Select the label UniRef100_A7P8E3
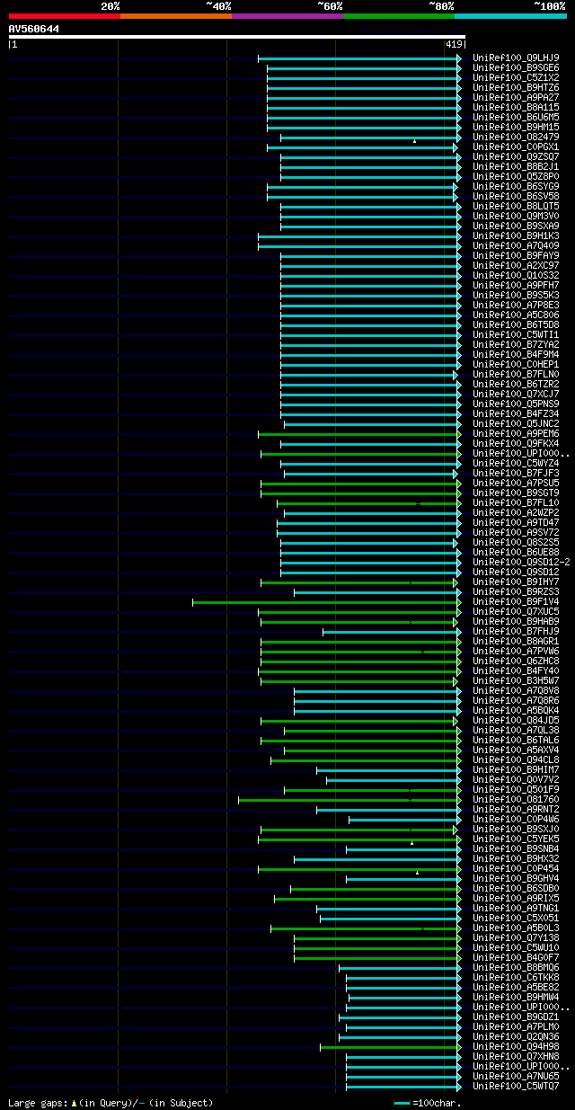Image resolution: width=575 pixels, height=1110 pixels. [x=516, y=305]
